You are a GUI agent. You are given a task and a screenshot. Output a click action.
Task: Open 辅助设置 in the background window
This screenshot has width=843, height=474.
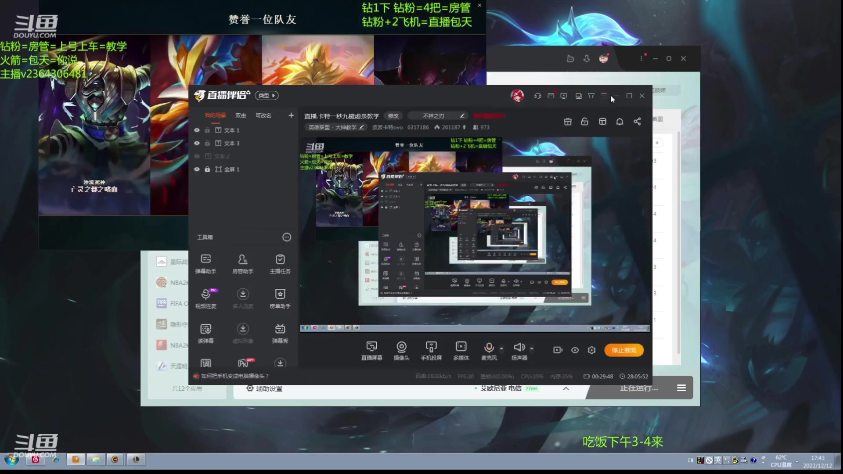(265, 388)
